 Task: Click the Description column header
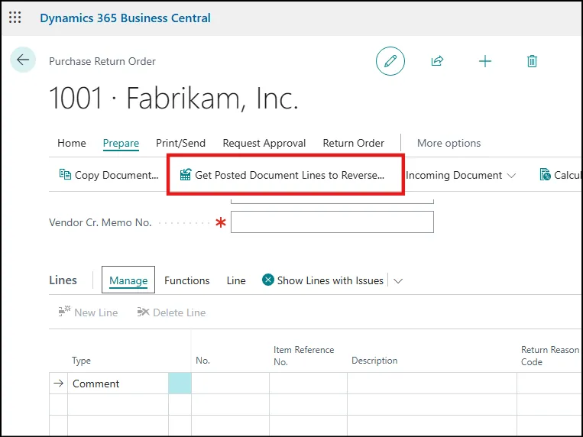pos(374,361)
